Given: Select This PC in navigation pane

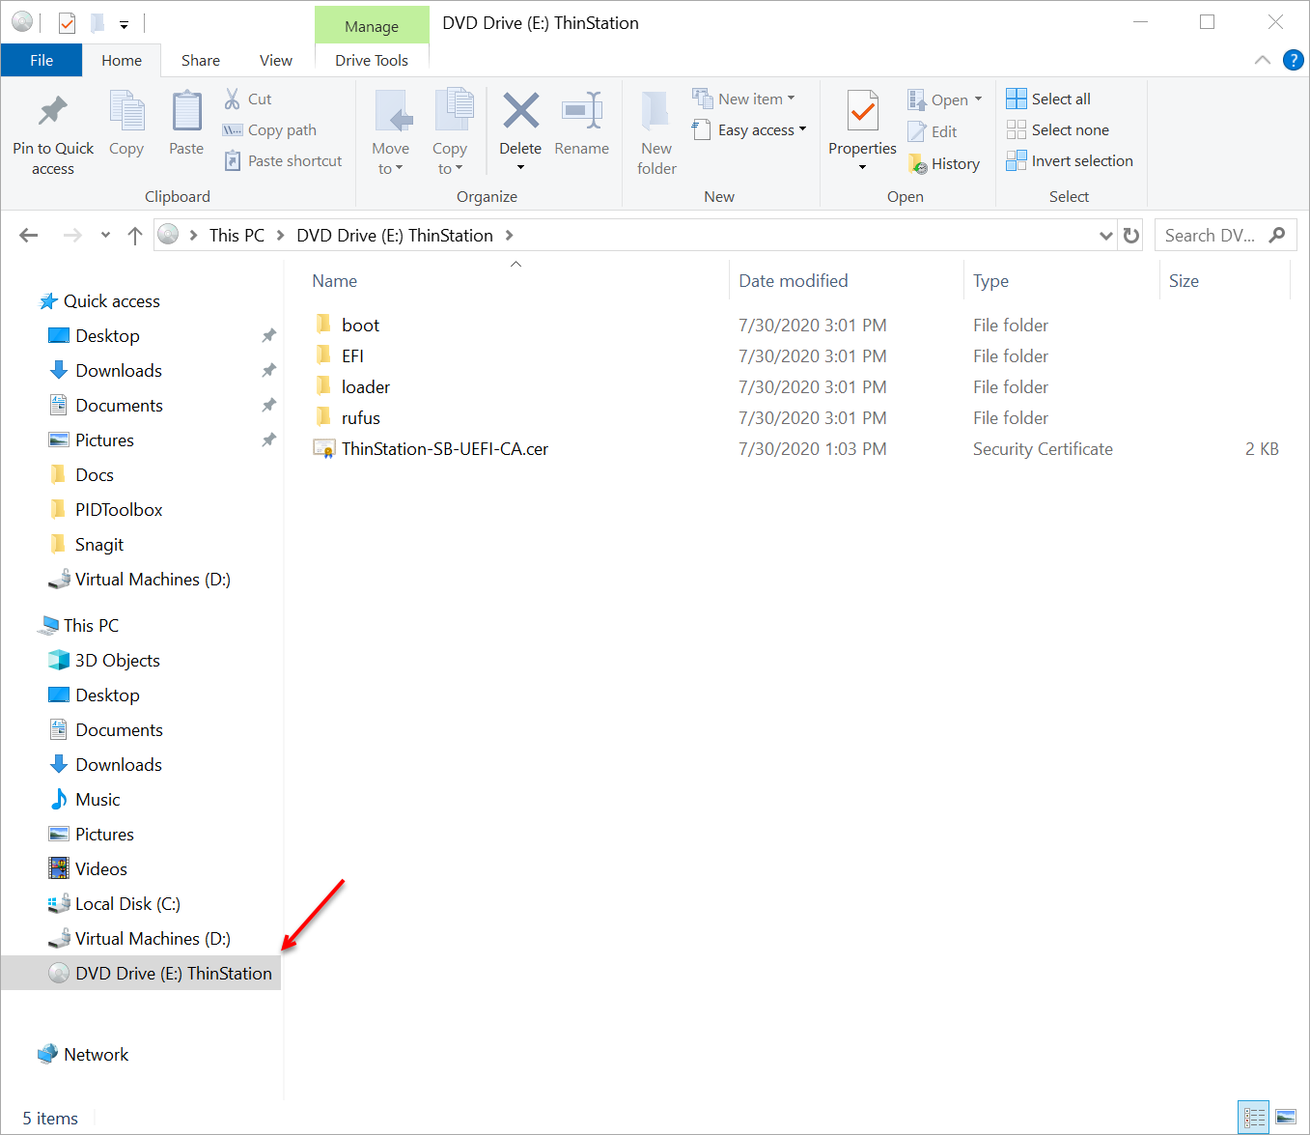Looking at the screenshot, I should [91, 626].
